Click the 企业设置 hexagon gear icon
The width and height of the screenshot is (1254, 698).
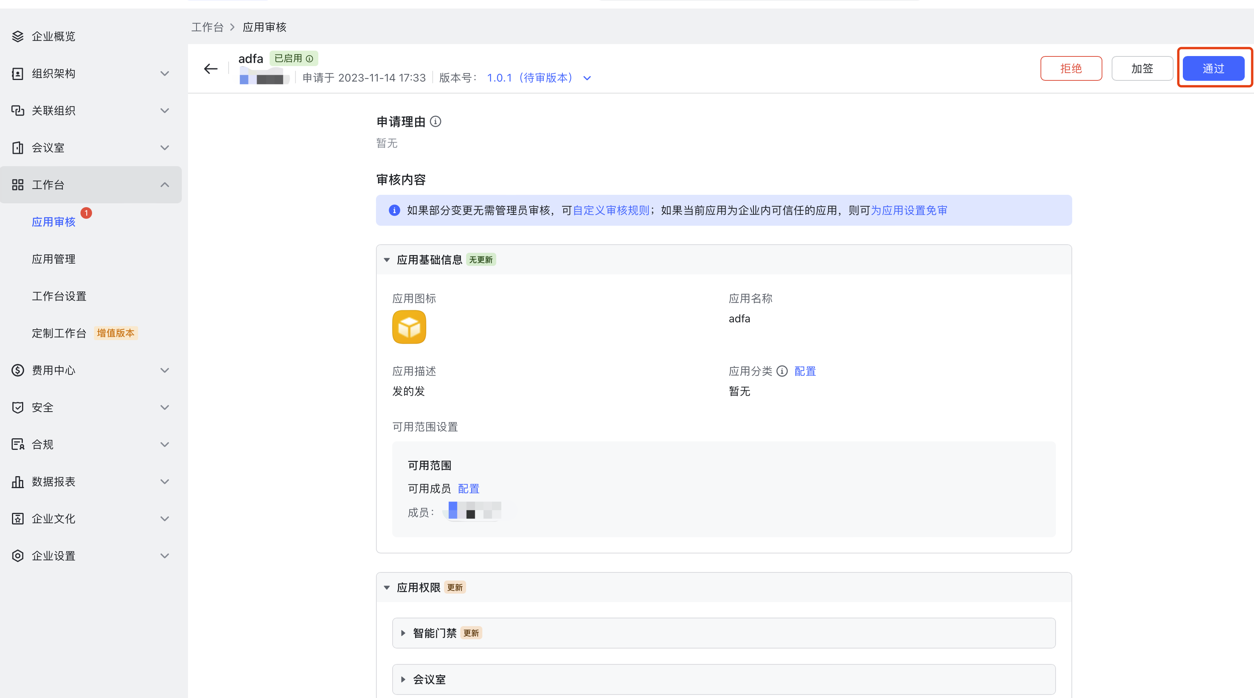[17, 556]
